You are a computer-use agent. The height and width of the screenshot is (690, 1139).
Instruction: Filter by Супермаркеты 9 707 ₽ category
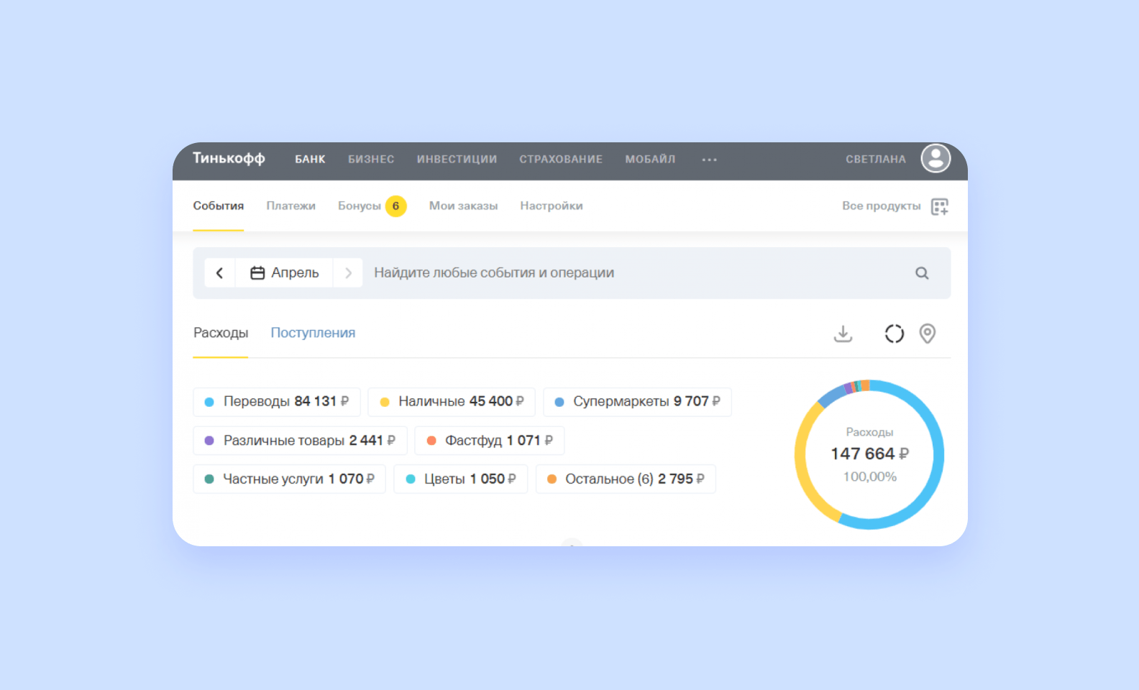click(x=637, y=402)
